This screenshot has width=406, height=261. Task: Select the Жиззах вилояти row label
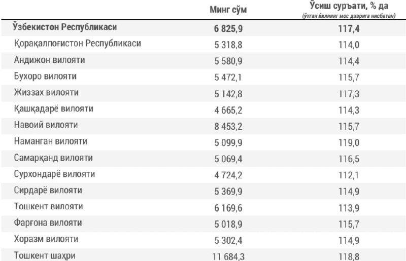[46, 93]
